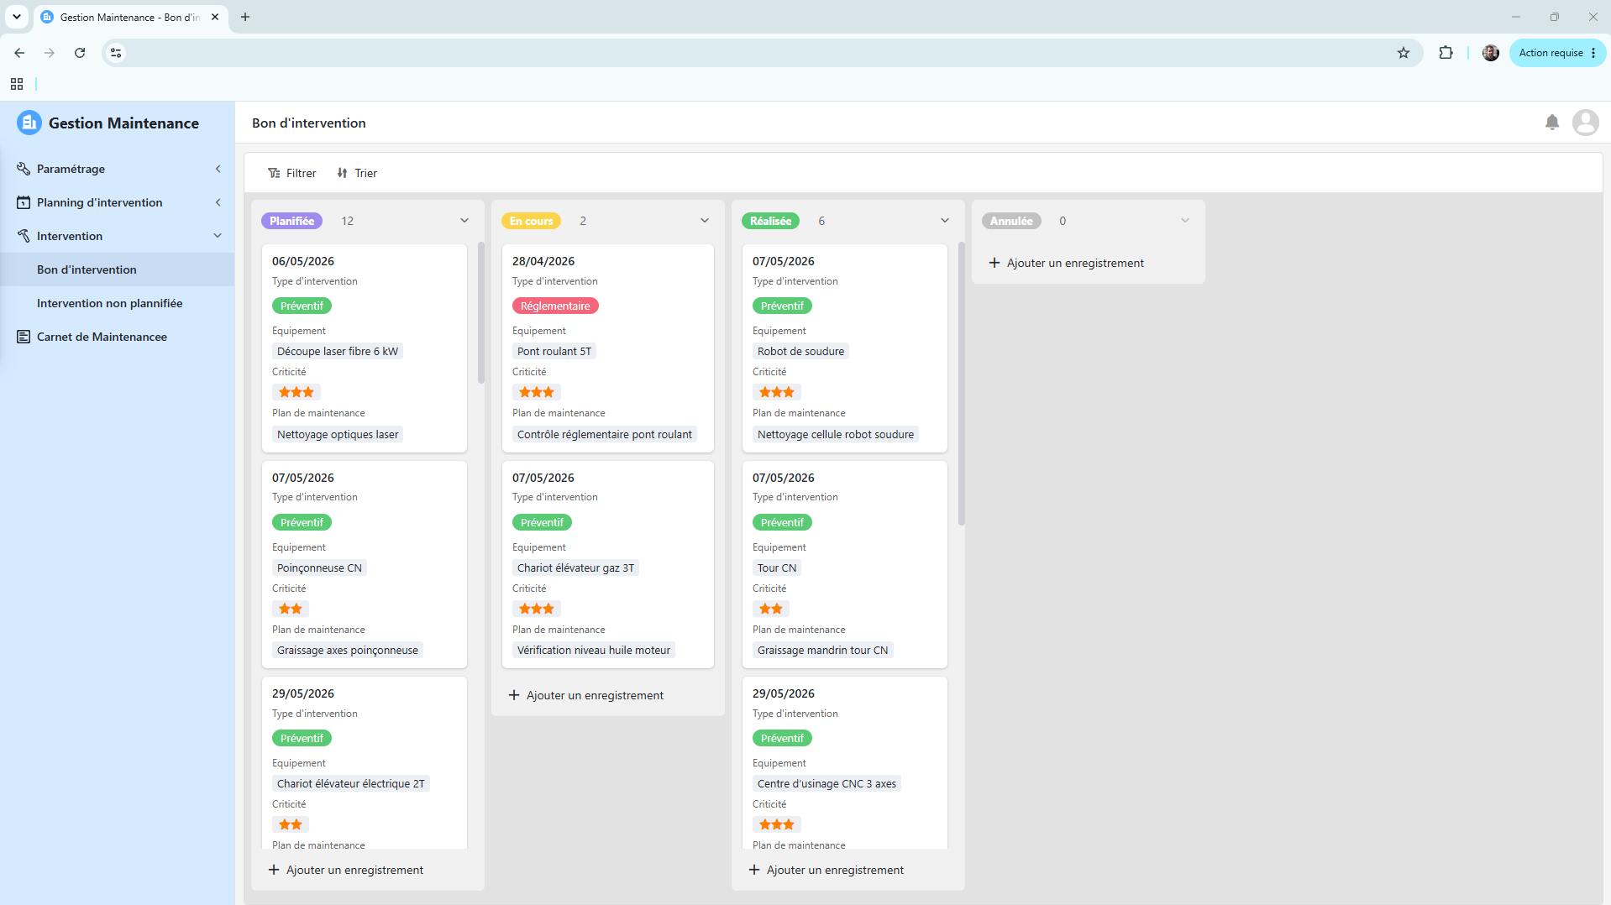Screen dimensions: 1611x905
Task: Click the Intervention hammer icon
Action: (x=24, y=236)
